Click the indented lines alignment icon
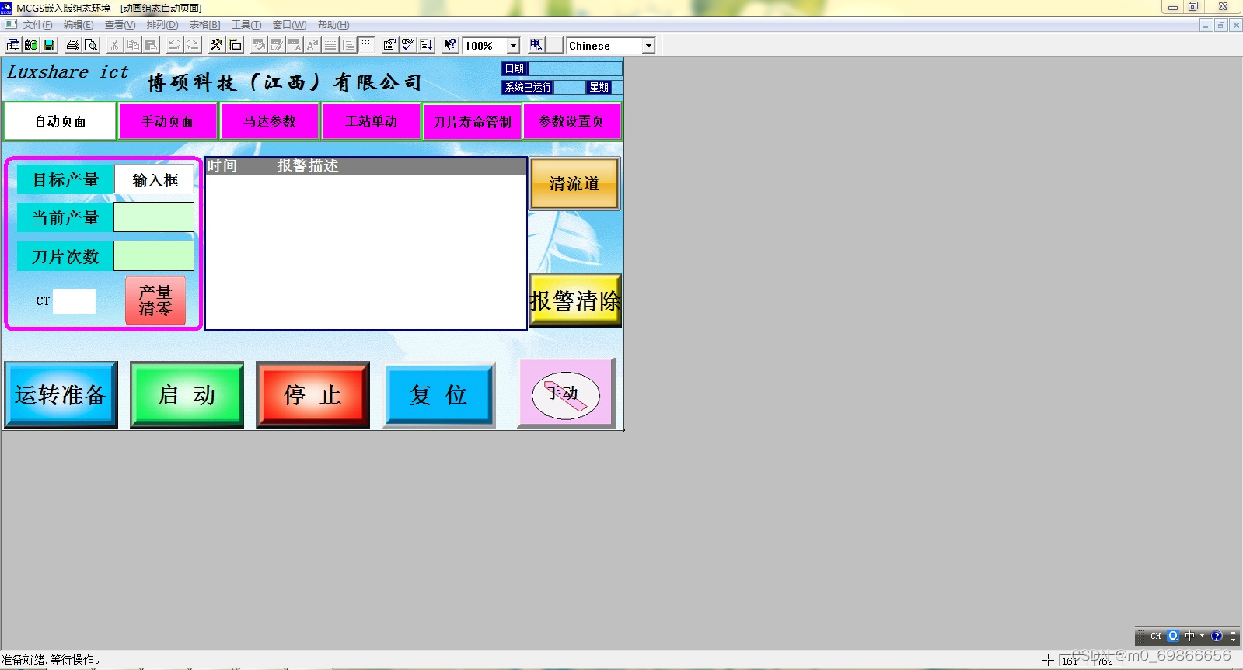Viewport: 1243px width, 670px height. point(348,45)
